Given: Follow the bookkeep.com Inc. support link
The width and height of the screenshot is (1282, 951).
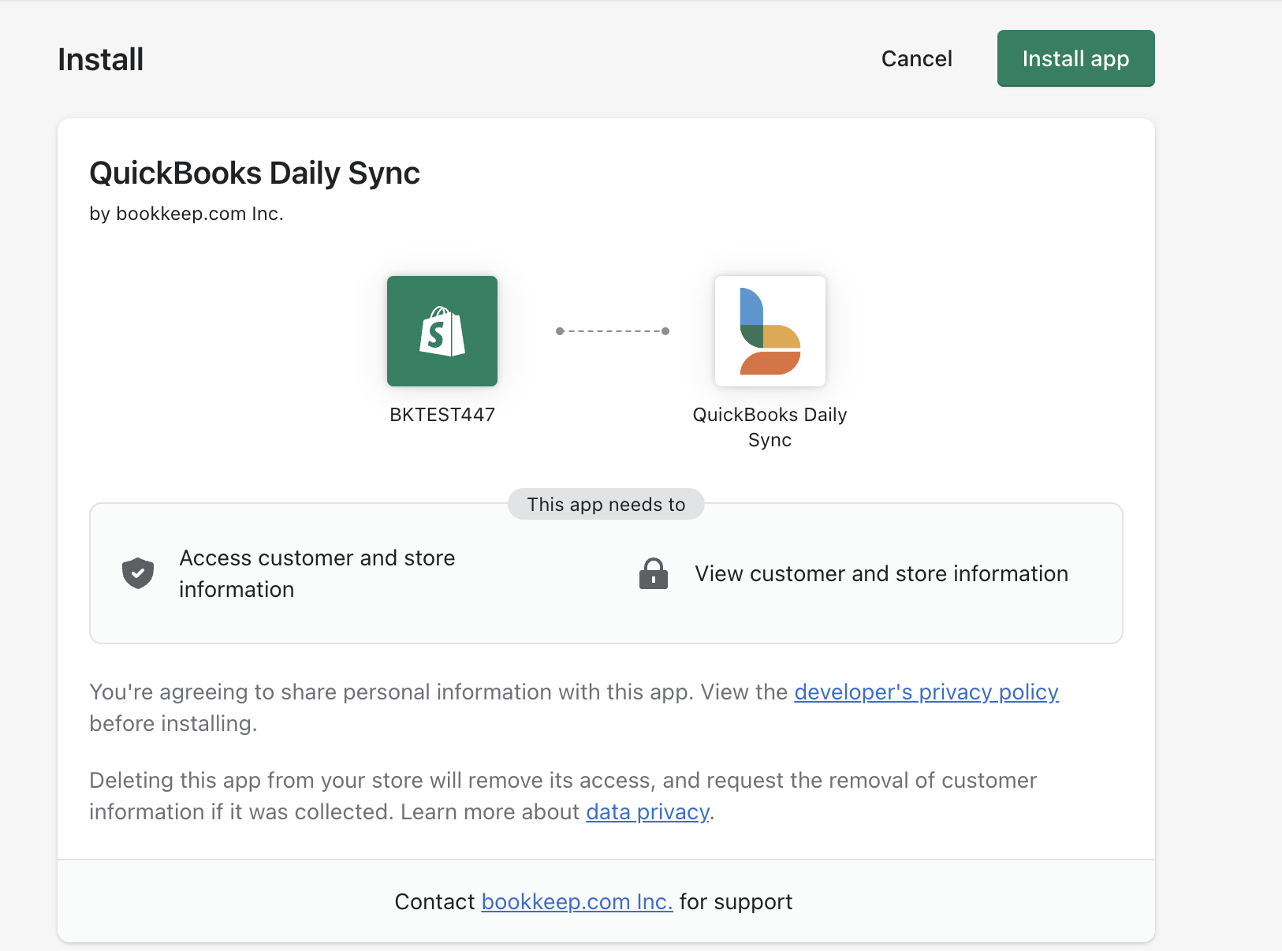Looking at the screenshot, I should pyautogui.click(x=577, y=901).
